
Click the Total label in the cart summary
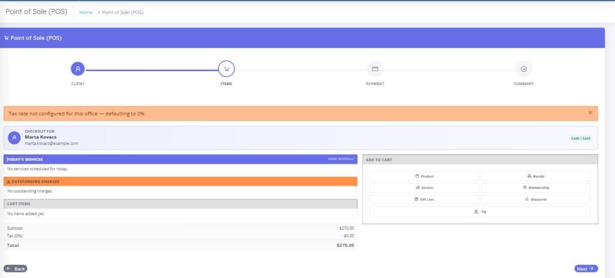13,245
